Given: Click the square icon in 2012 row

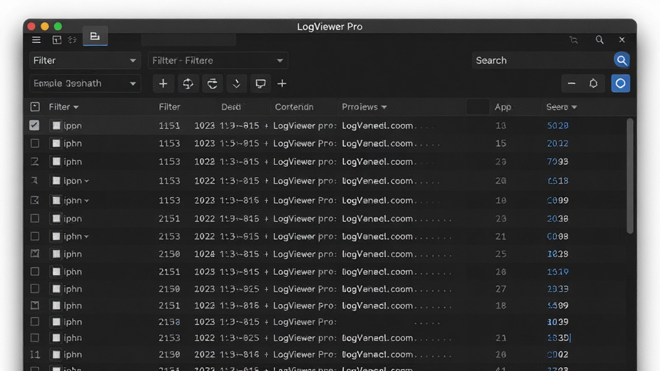Looking at the screenshot, I should [56, 144].
